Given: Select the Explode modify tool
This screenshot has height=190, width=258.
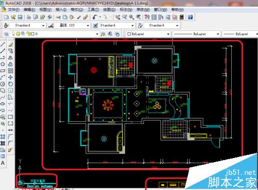Looking at the screenshot, I should [x=10, y=150].
